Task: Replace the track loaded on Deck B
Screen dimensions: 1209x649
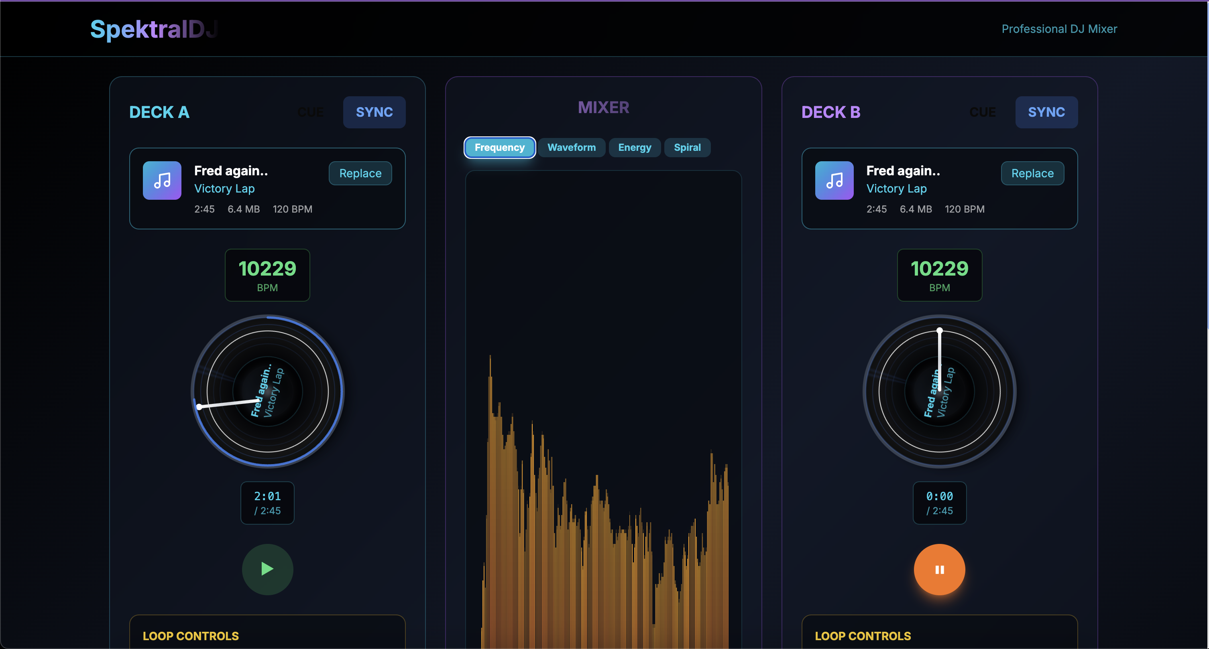Action: click(x=1032, y=173)
